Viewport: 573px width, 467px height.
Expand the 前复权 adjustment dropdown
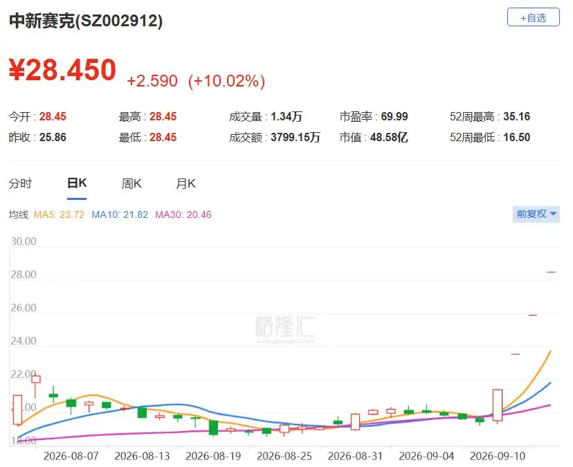(536, 214)
